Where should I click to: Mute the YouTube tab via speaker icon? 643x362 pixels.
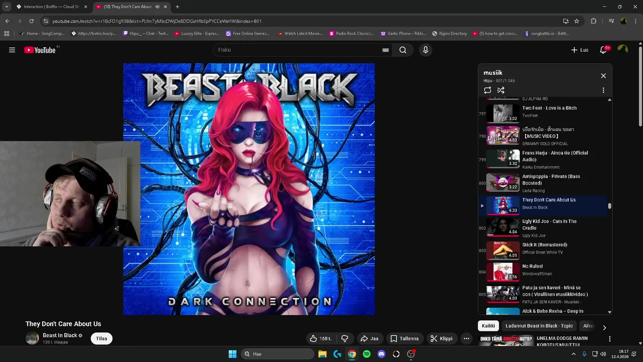click(158, 7)
